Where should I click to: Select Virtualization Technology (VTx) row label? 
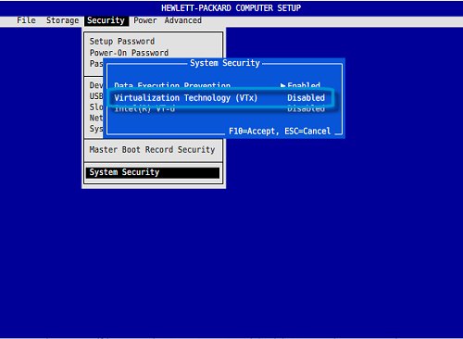185,98
